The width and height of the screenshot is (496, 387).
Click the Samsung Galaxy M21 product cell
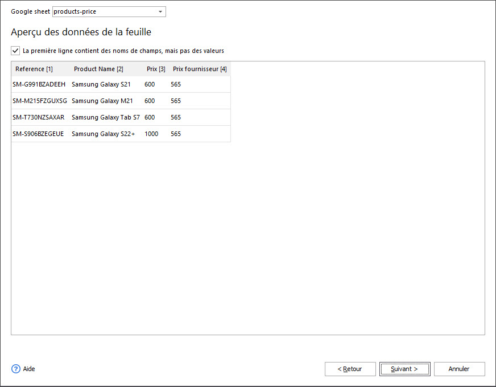(x=102, y=101)
